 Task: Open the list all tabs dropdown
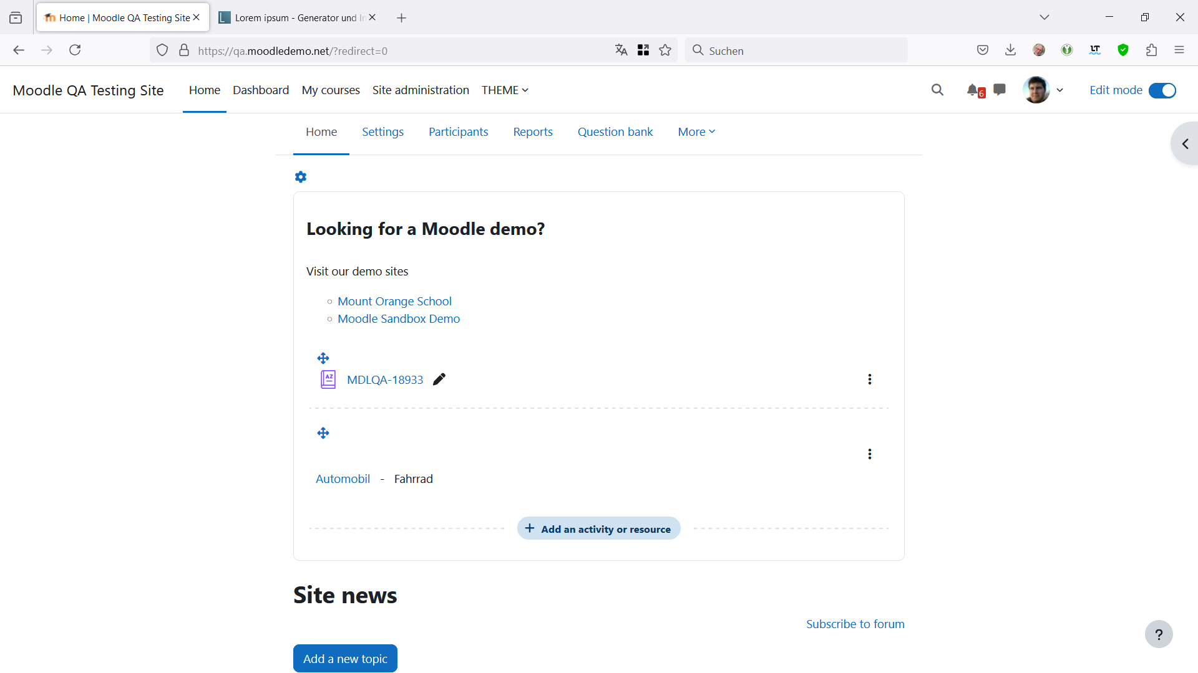click(1045, 17)
